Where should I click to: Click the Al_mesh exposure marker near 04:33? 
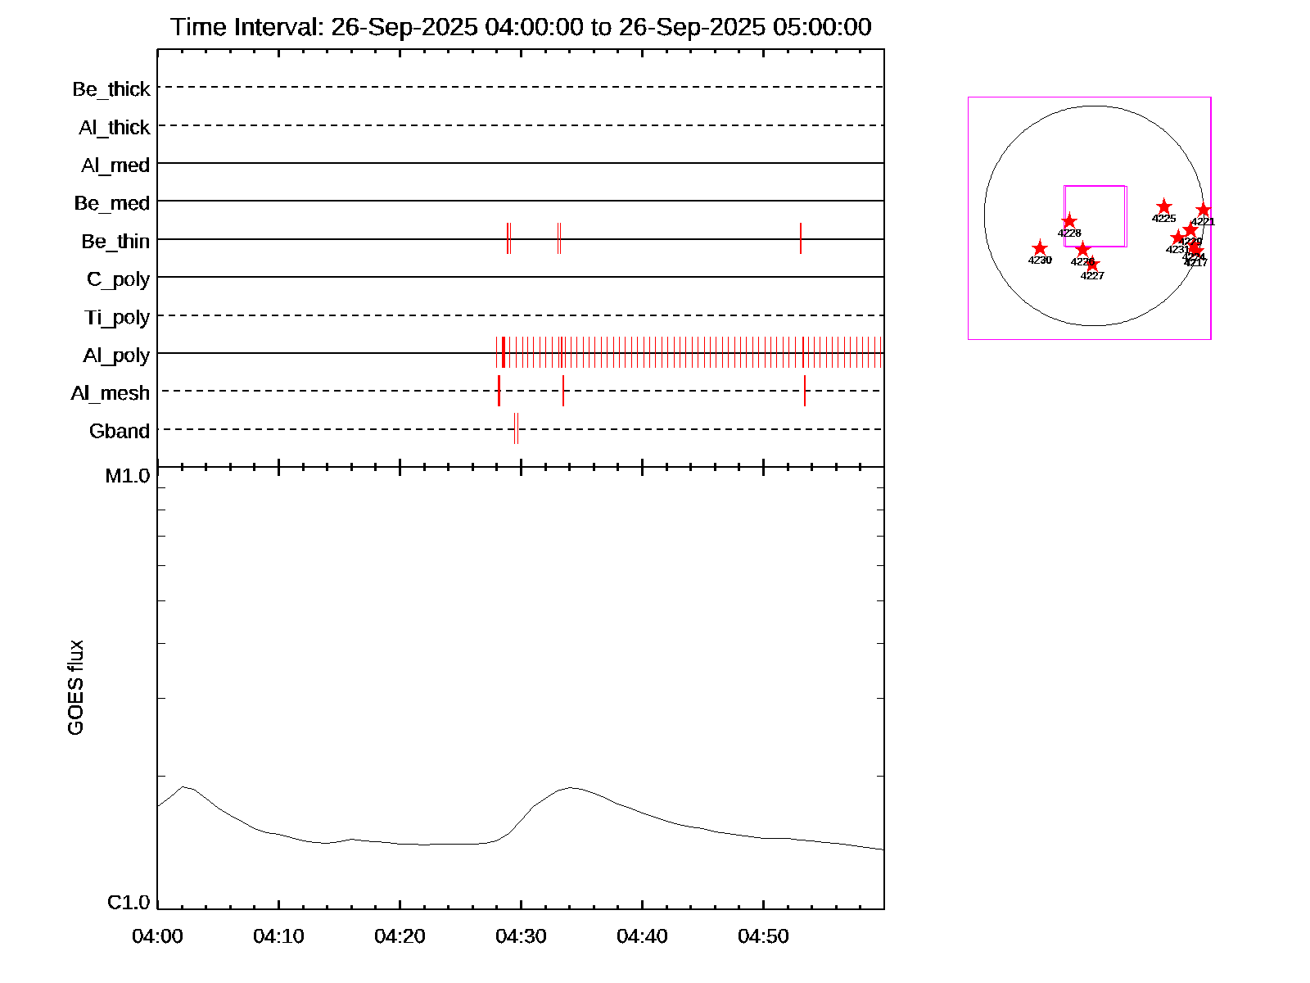point(563,391)
